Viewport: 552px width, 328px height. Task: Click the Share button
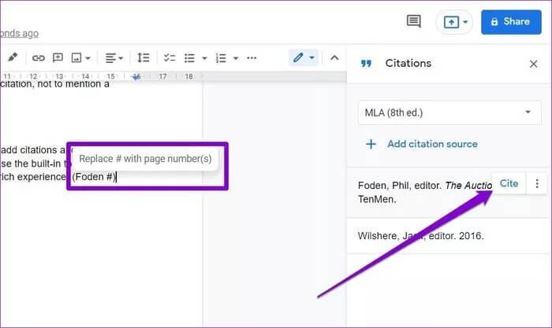(511, 22)
